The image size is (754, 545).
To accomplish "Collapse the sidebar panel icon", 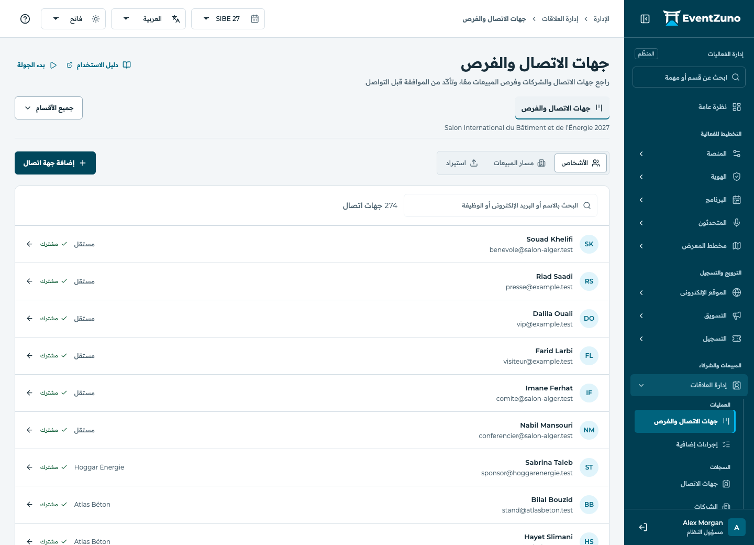I will 645,19.
